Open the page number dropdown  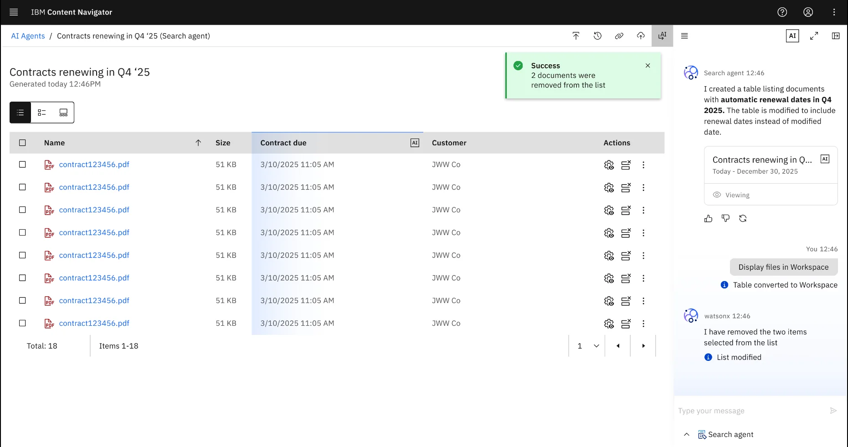587,346
